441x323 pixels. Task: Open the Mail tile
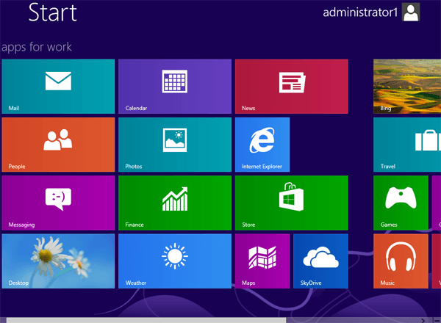[58, 86]
